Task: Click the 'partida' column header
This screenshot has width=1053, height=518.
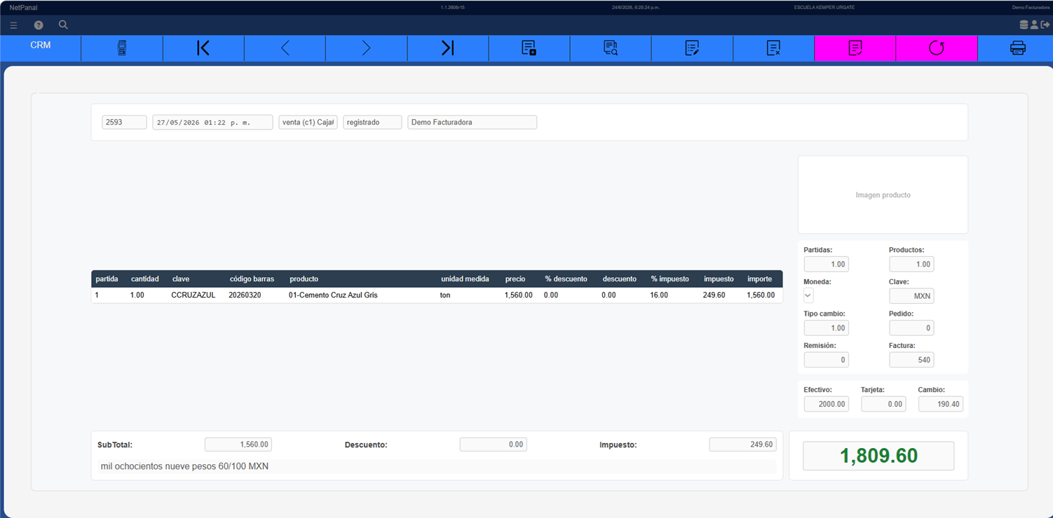Action: tap(107, 279)
